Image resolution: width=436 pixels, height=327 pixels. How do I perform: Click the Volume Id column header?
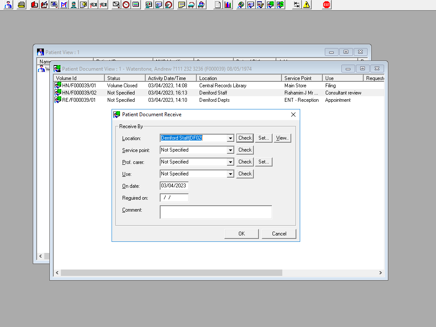(79, 78)
